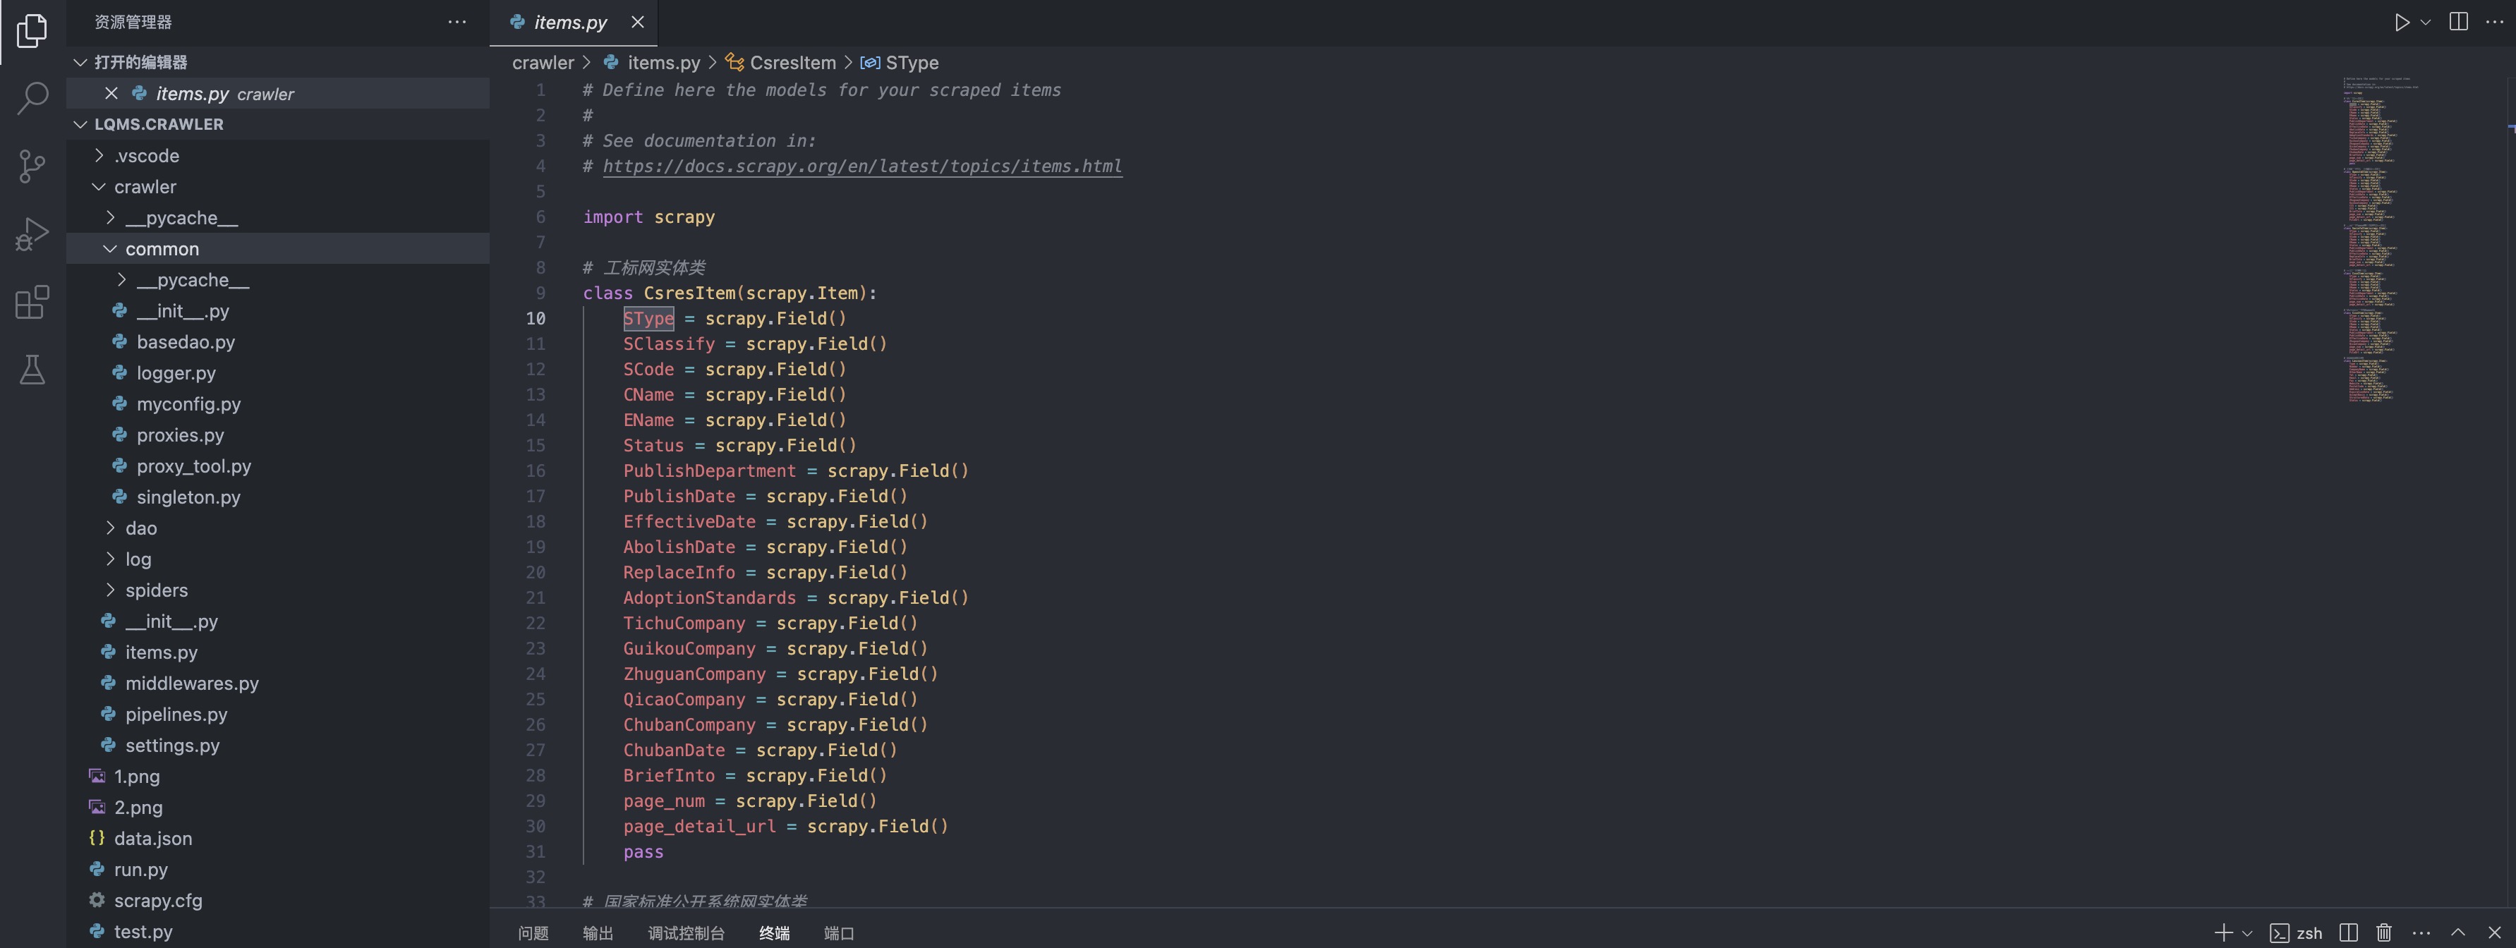The width and height of the screenshot is (2516, 948).
Task: Switch to the 终端 terminal tab
Action: 775,933
